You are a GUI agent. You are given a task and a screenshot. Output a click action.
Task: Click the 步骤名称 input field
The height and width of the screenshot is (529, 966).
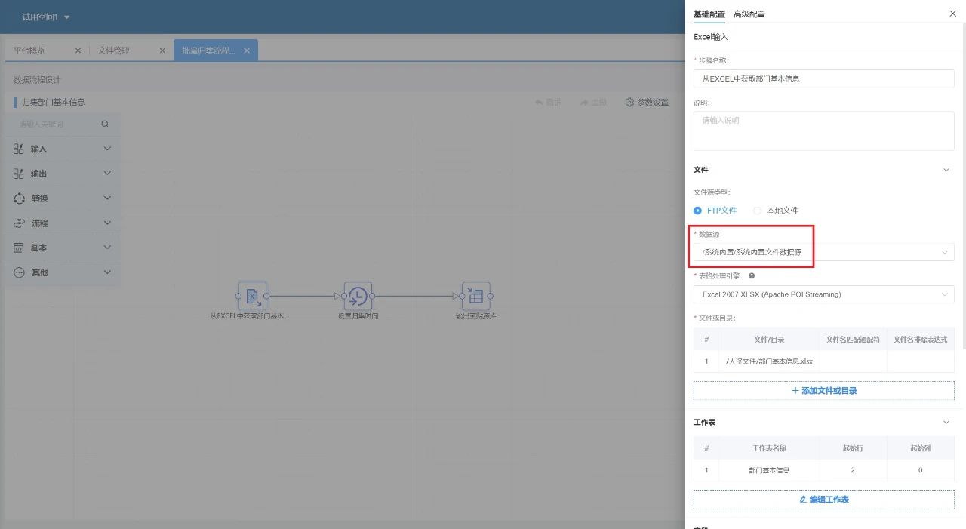pos(823,78)
